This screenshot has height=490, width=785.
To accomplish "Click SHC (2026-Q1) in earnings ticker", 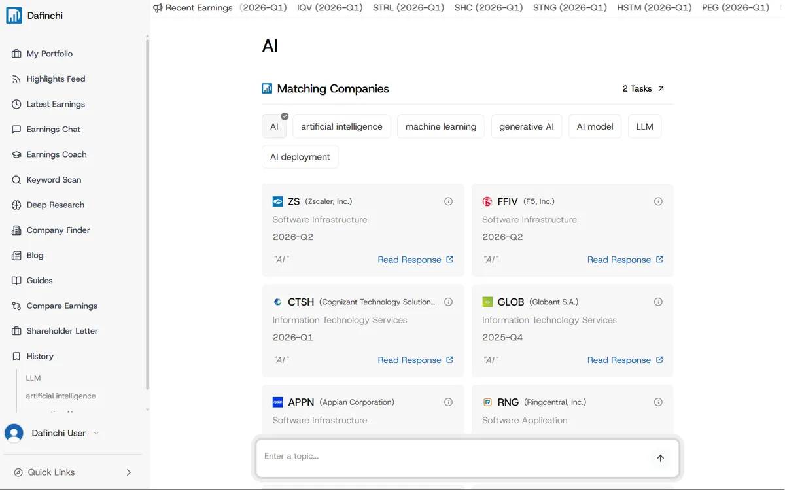I will (x=489, y=8).
